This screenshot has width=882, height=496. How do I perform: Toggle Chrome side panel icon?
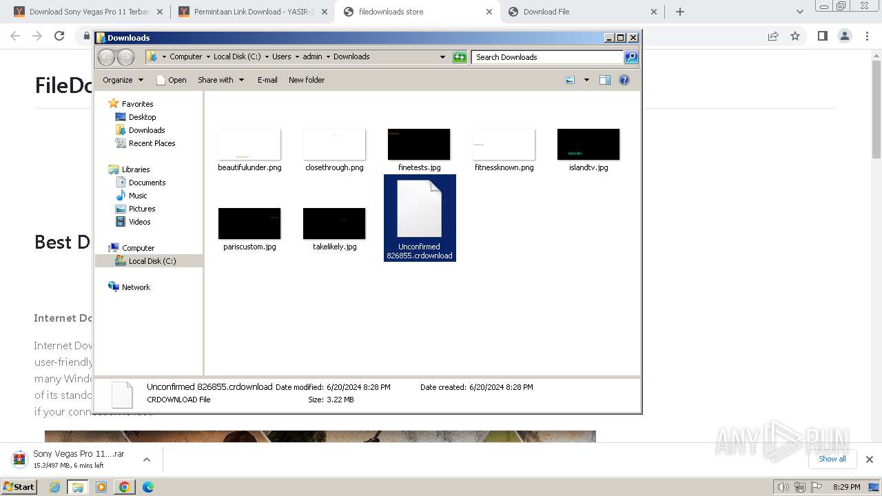coord(822,36)
